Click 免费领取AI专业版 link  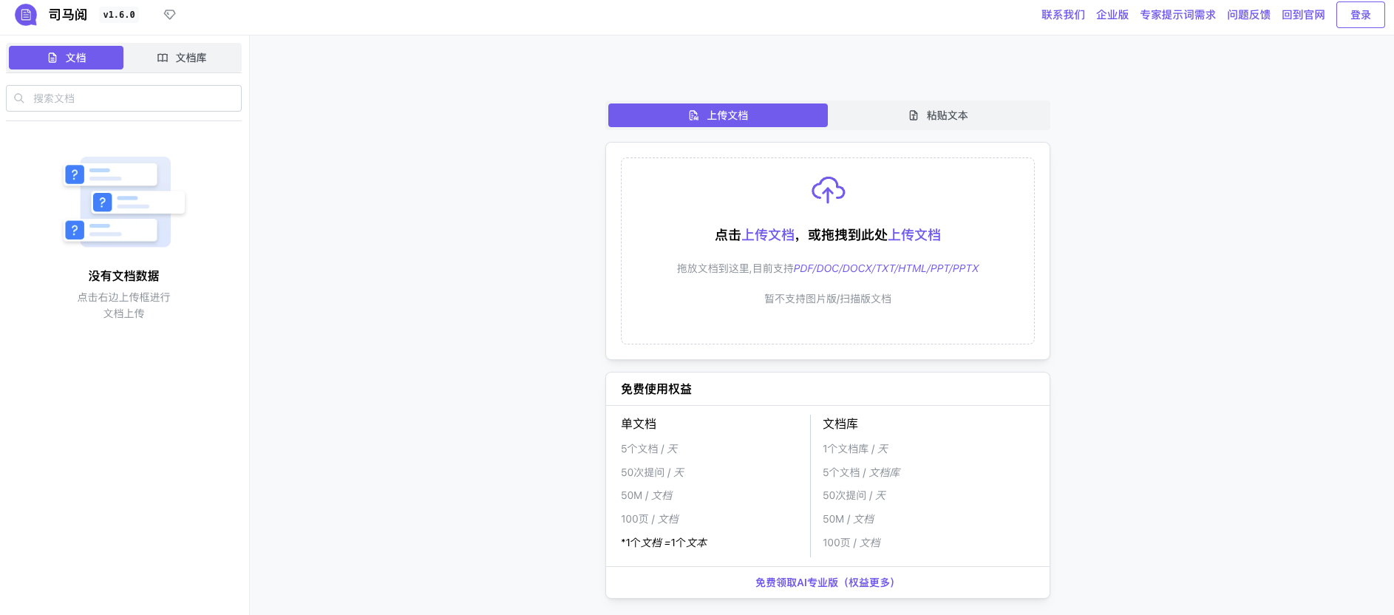click(828, 582)
